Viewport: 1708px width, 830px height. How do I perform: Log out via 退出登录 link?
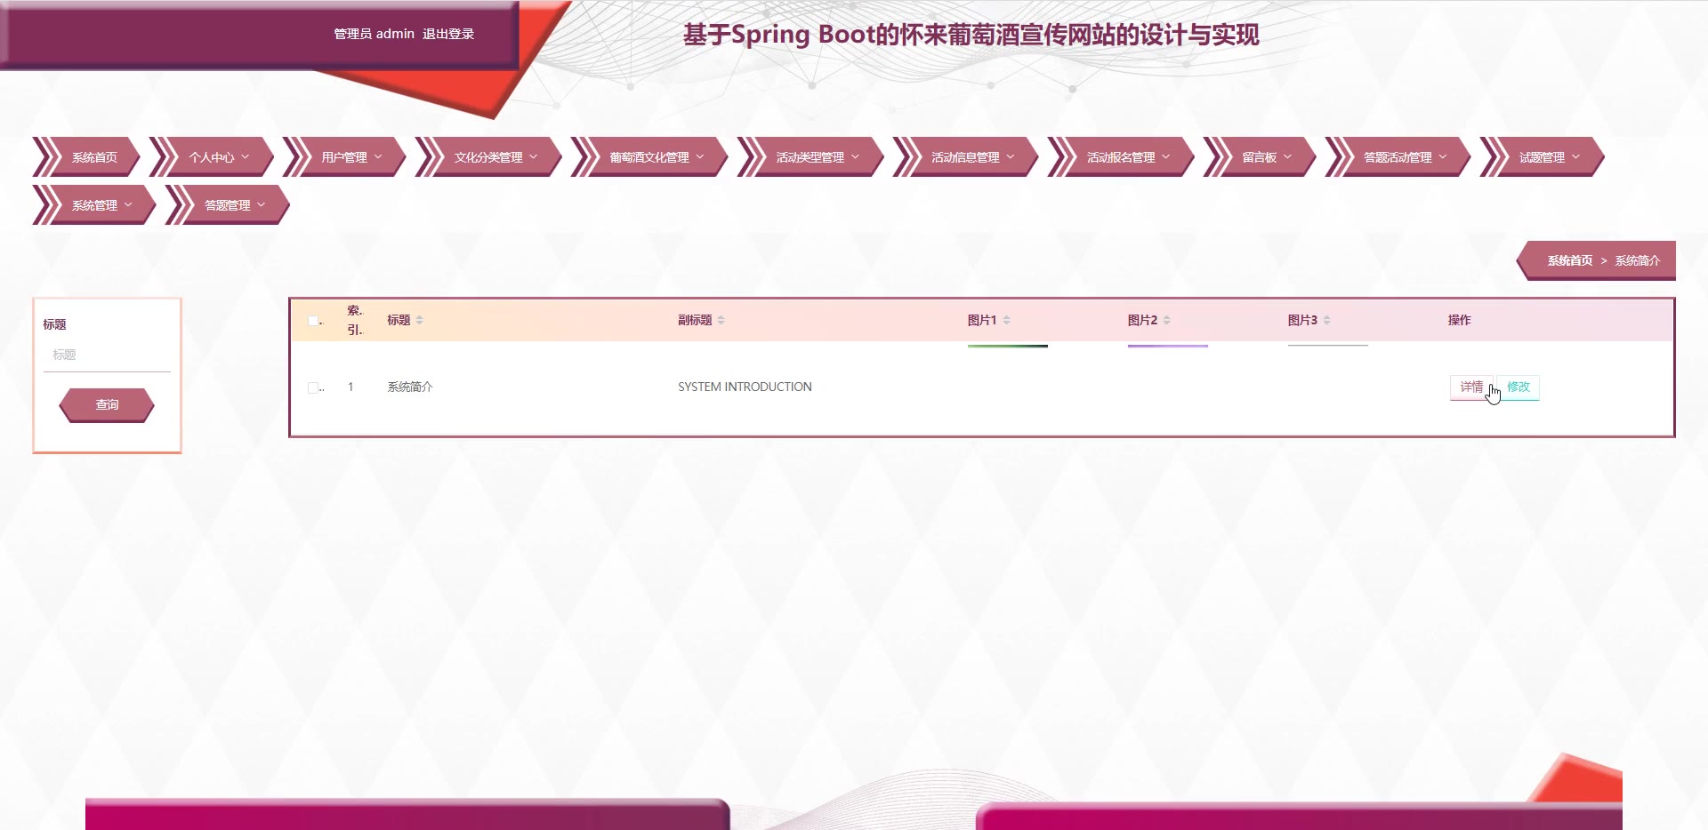click(x=448, y=34)
